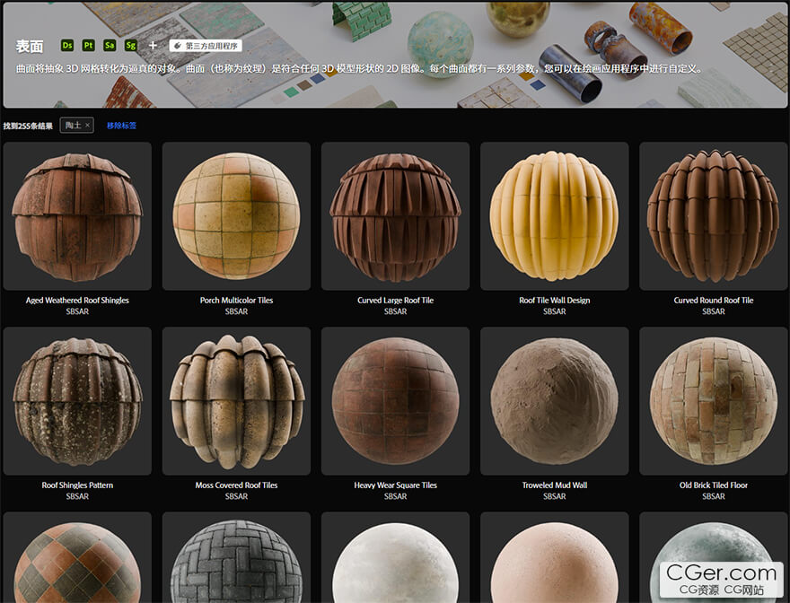The width and height of the screenshot is (790, 603).
Task: View the Troweled Mud Wall sphere thumbnail
Action: (554, 401)
